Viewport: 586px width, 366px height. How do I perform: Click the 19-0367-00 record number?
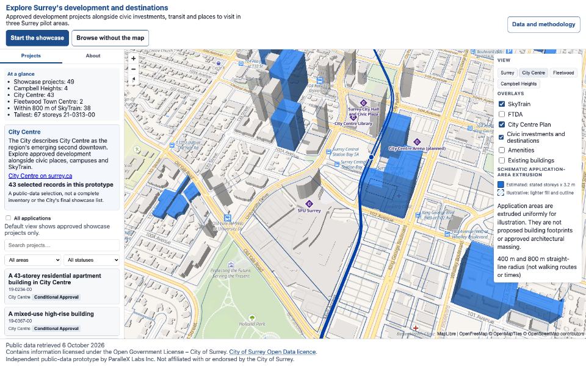point(20,321)
